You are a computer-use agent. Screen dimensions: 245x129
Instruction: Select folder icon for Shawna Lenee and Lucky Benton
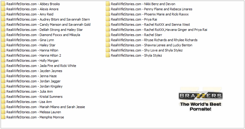[108, 45]
